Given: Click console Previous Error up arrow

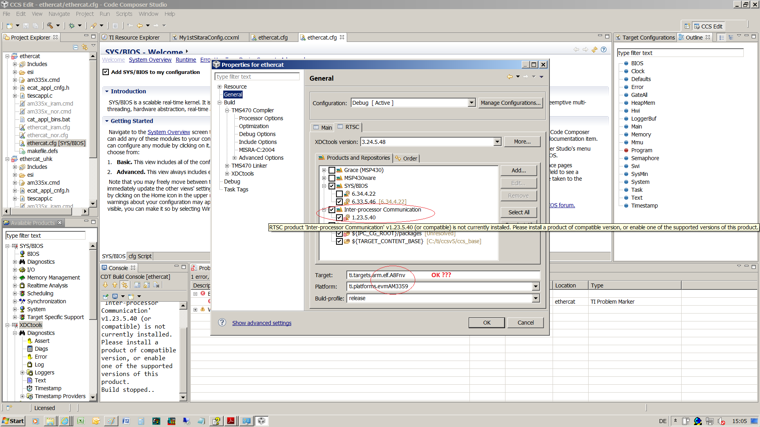Looking at the screenshot, I should pyautogui.click(x=115, y=285).
